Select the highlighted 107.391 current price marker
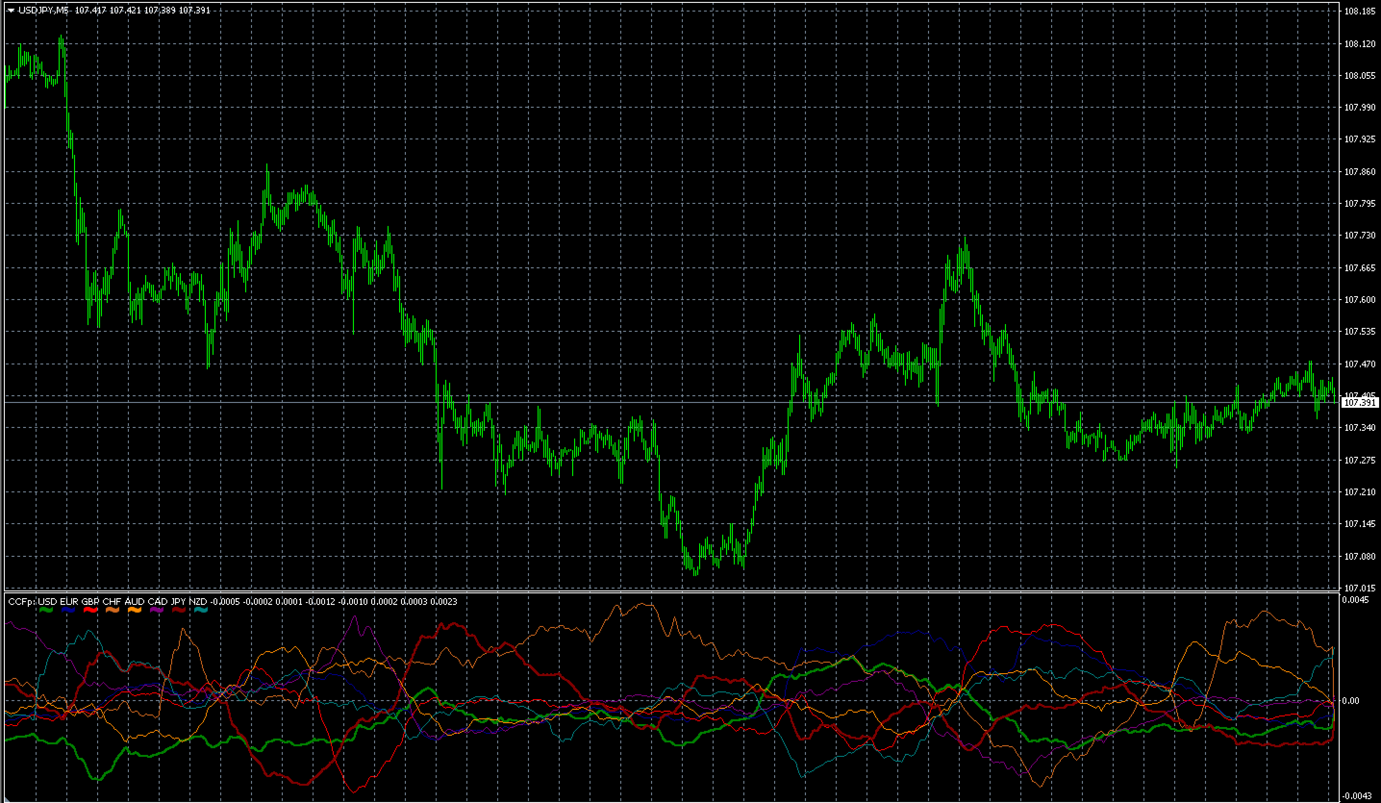 click(x=1360, y=402)
